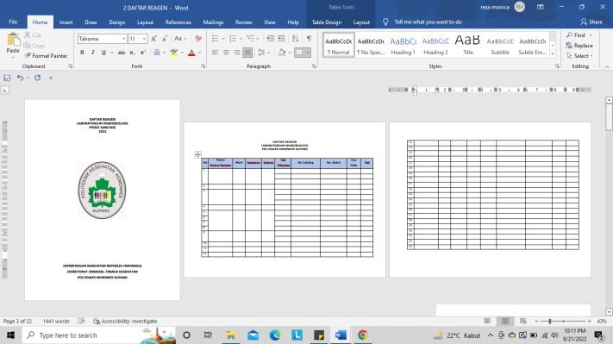This screenshot has height=344, width=613.
Task: Click Save icon in quick access toolbar
Action: (x=7, y=78)
